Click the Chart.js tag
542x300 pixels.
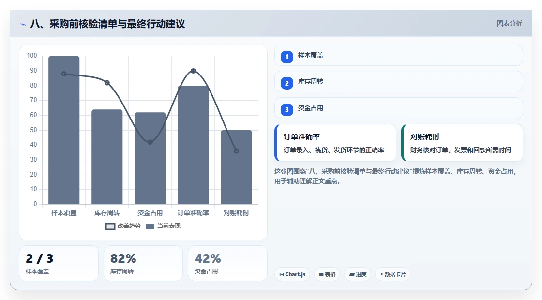[292, 274]
